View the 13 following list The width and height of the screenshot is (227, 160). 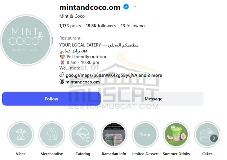coord(133,26)
